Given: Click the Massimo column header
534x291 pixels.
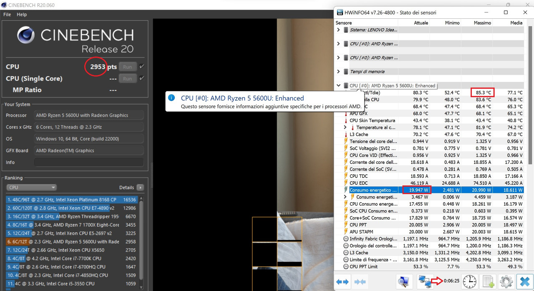Looking at the screenshot, I should [482, 23].
